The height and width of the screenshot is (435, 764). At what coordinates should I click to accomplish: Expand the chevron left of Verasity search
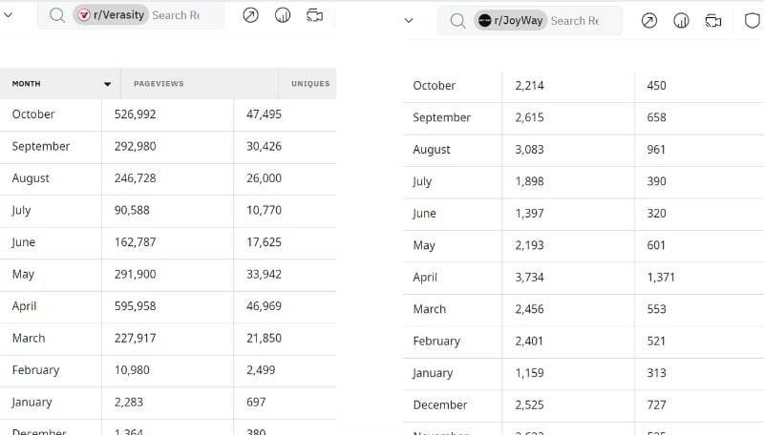click(x=8, y=15)
